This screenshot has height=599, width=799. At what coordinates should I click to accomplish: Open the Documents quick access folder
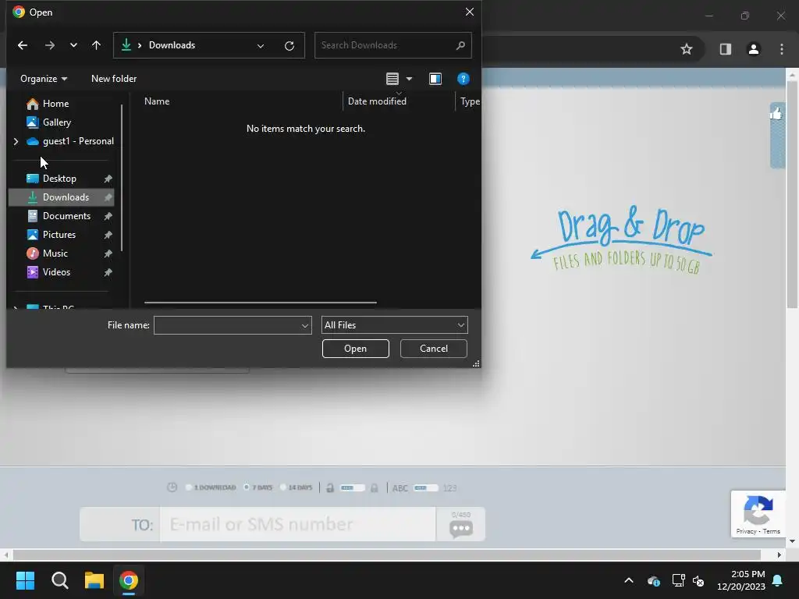(x=66, y=216)
